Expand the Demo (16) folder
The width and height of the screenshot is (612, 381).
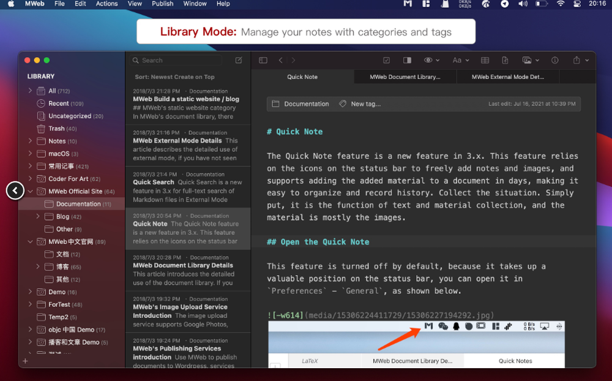pos(30,292)
